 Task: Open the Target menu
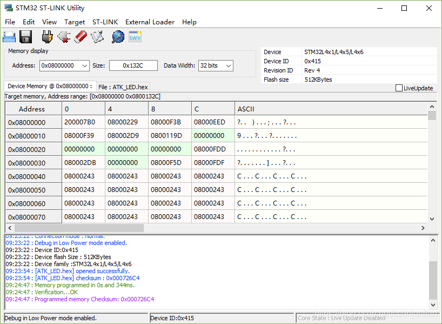(x=75, y=22)
